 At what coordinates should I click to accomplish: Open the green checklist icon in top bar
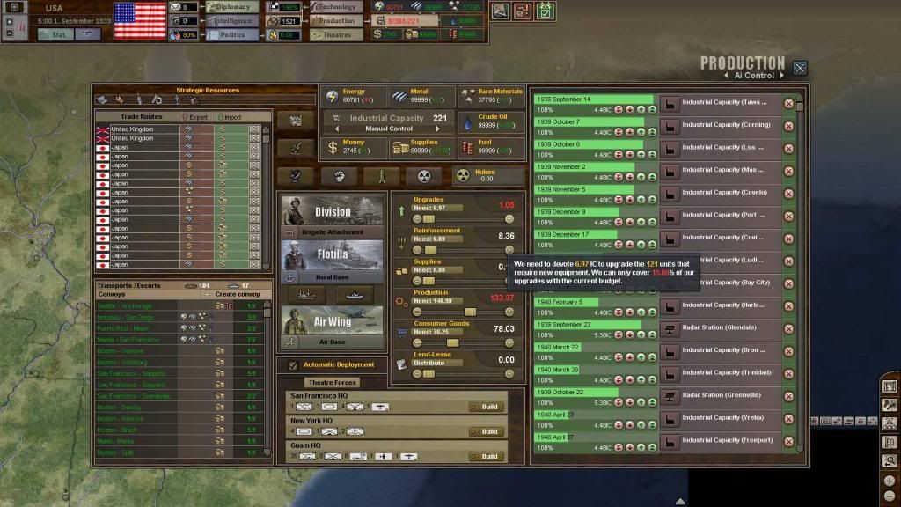click(546, 11)
